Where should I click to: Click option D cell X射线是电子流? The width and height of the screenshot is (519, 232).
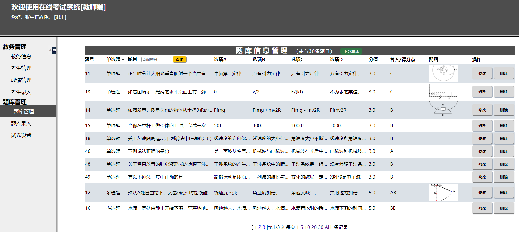[345, 177]
